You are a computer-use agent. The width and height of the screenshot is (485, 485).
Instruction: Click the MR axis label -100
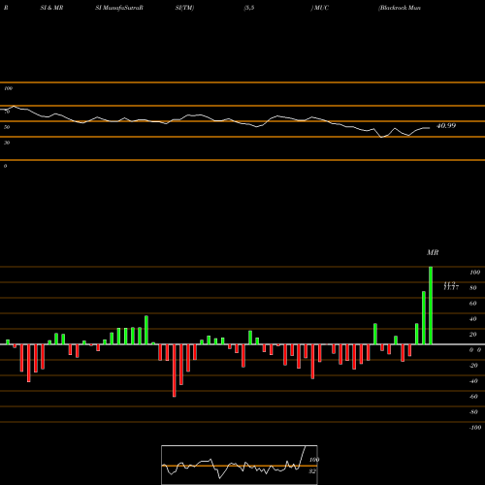coord(475,428)
